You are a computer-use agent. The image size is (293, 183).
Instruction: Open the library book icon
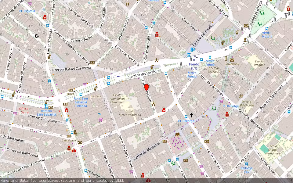177,134
